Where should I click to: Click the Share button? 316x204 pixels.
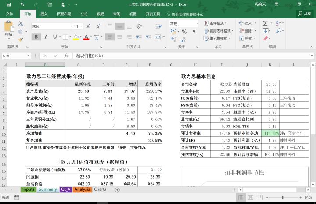tap(305, 14)
